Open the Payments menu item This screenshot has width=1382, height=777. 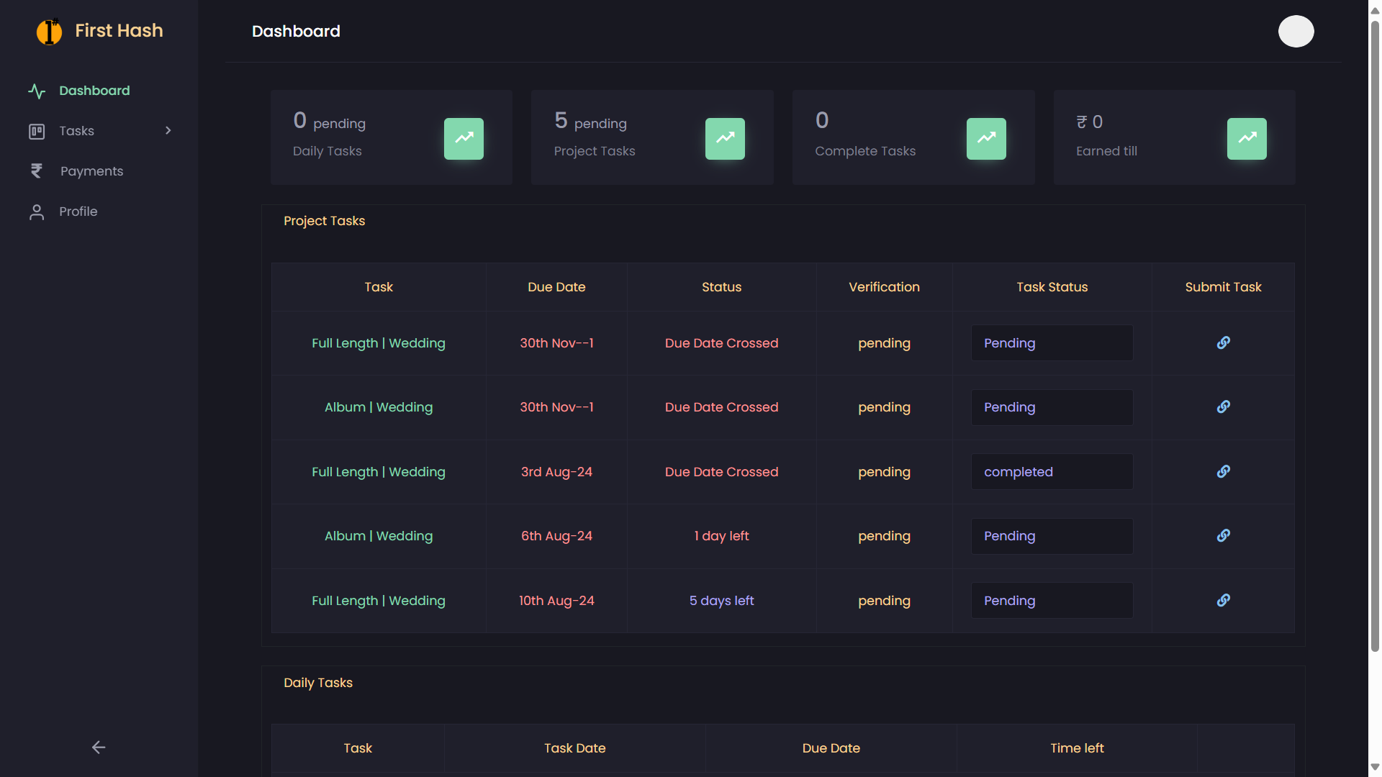click(x=91, y=171)
